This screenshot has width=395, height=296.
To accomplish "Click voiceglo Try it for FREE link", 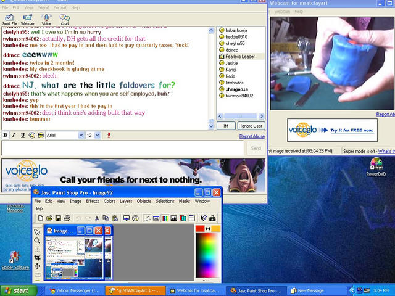I will coord(352,130).
